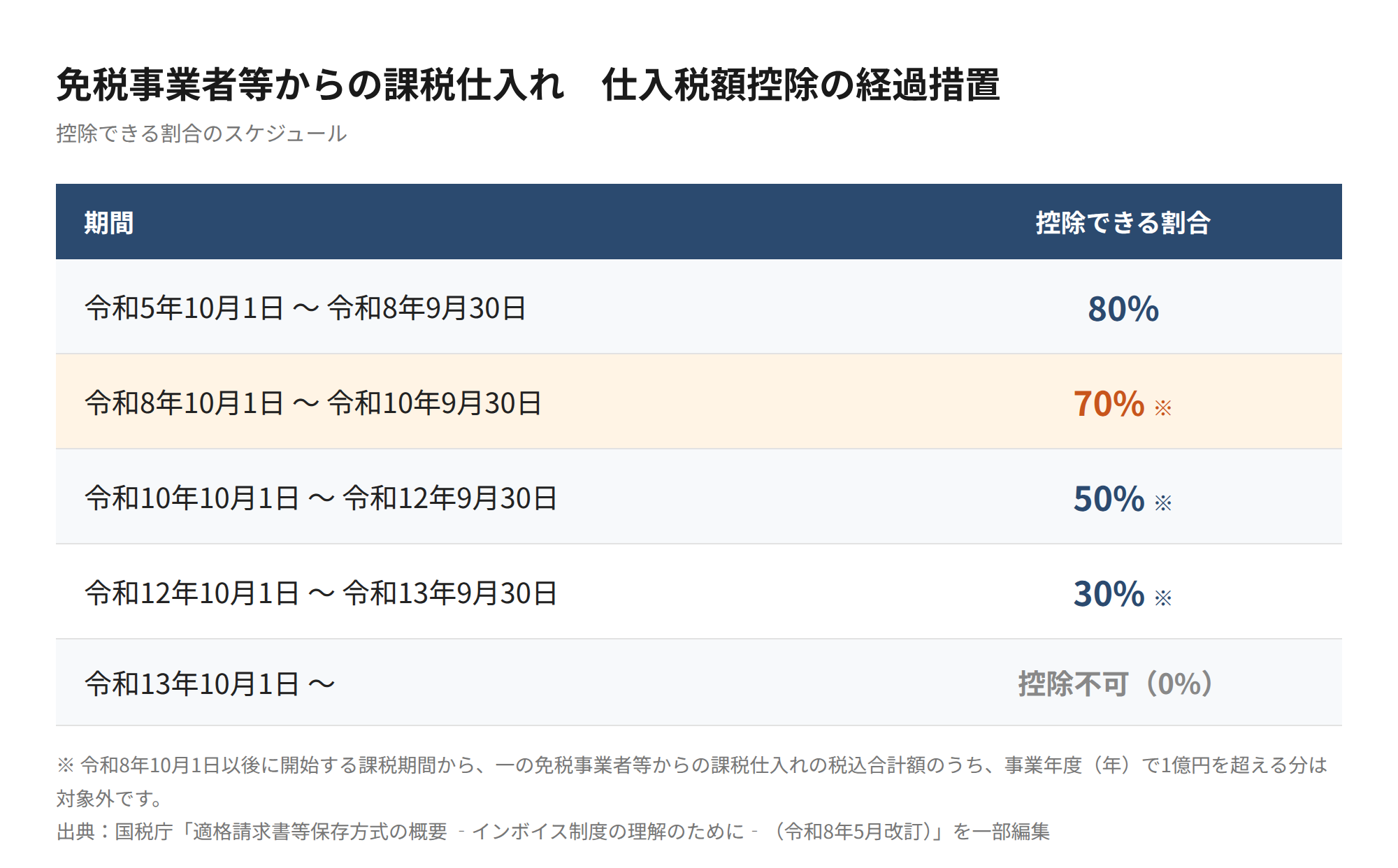Click the gray 控除不可（0%） text
1398x868 pixels.
click(1116, 683)
